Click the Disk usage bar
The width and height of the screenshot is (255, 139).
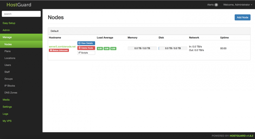[173, 48]
